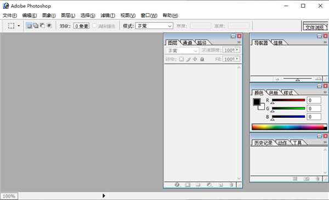Open the Edit (编辑) menu
Screen dimensions: 329x200
click(x=30, y=15)
